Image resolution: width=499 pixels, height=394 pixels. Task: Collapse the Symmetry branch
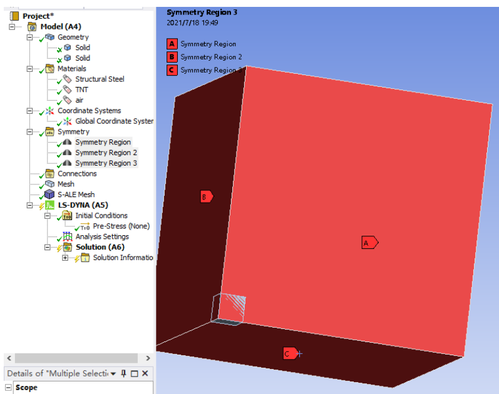(x=29, y=132)
